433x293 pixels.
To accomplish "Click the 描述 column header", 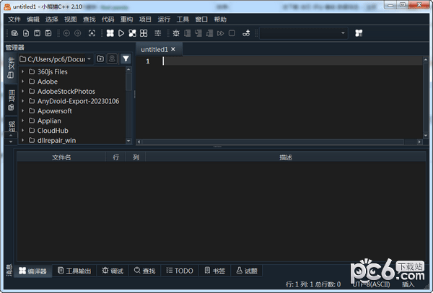I will (286, 157).
